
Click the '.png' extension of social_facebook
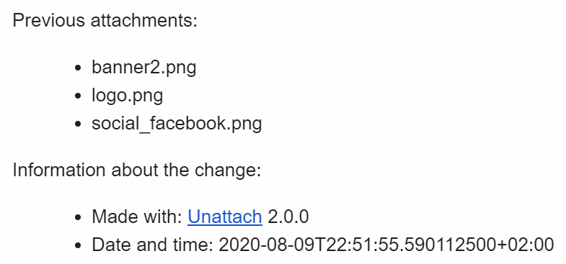pyautogui.click(x=246, y=125)
